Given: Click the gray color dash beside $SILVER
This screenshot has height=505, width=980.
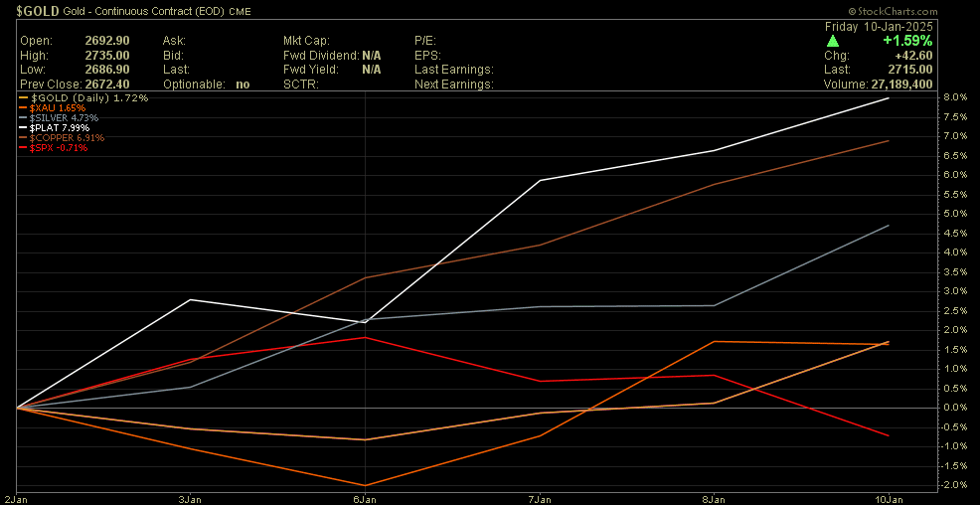Looking at the screenshot, I should click(24, 118).
